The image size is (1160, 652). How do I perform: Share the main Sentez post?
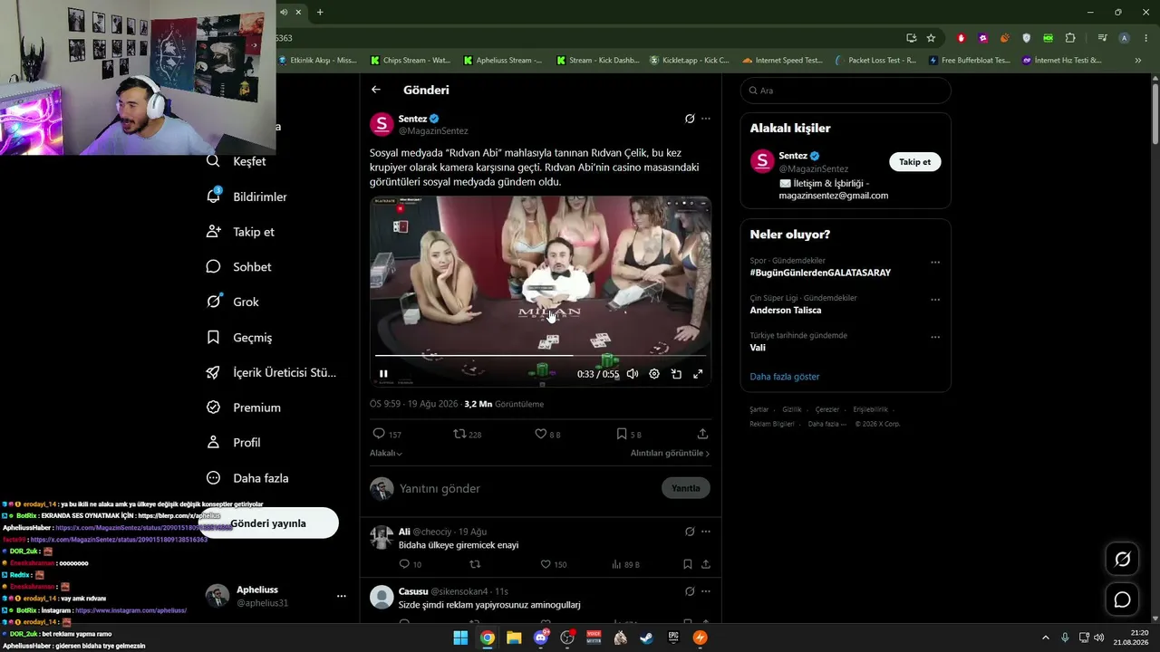[702, 434]
